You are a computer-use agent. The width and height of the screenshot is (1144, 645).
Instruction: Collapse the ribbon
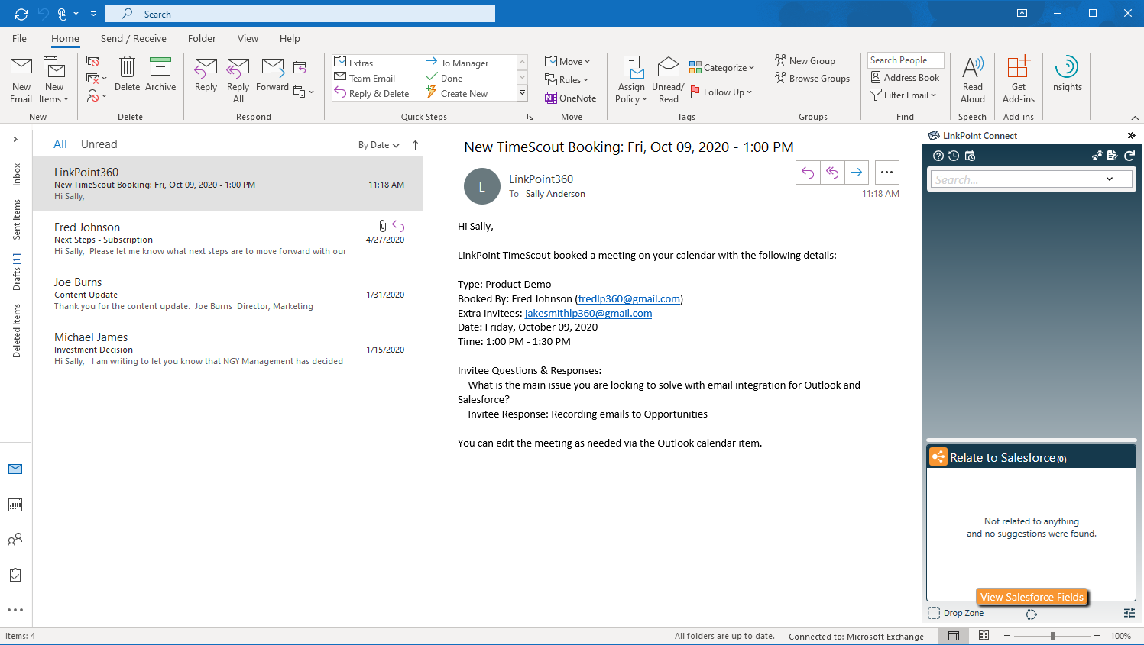(1135, 118)
